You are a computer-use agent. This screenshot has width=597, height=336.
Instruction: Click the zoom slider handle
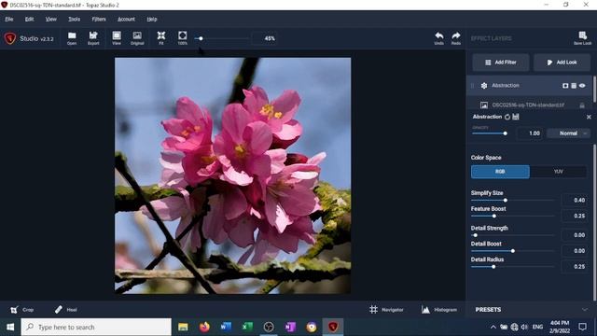click(201, 38)
